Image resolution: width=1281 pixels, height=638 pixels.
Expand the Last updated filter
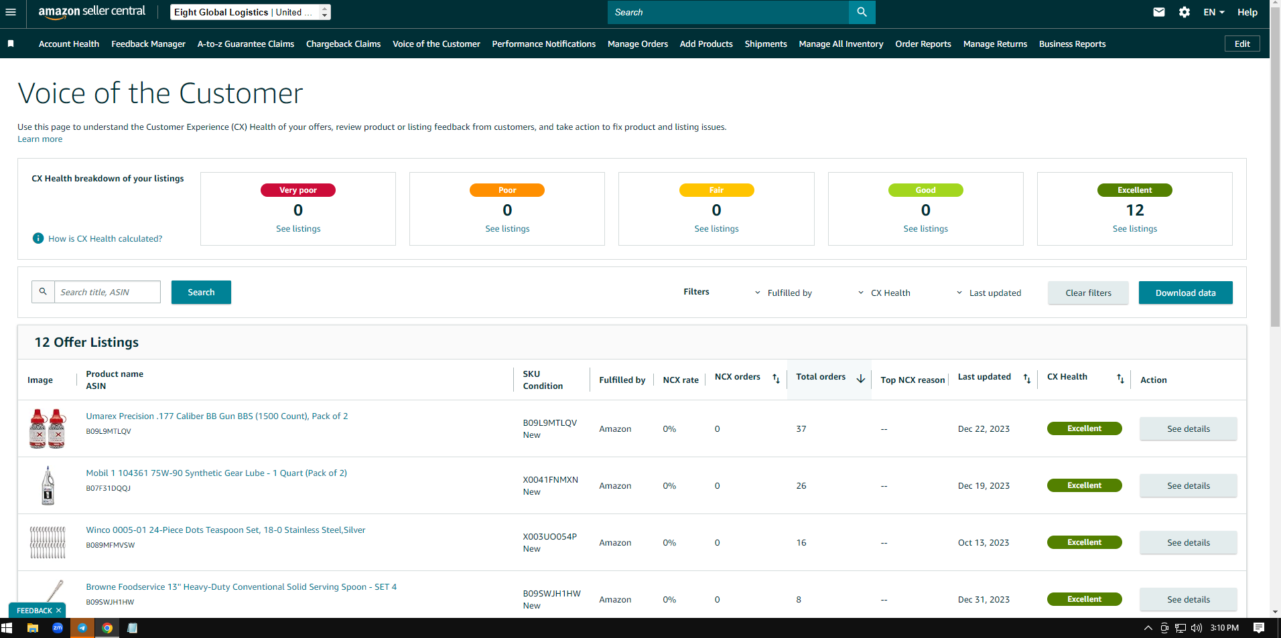click(989, 293)
